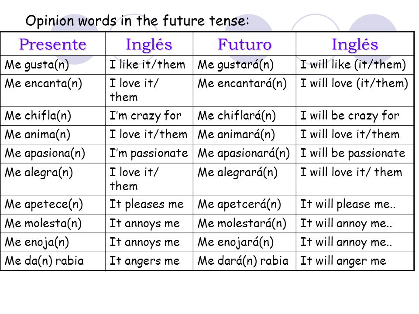The width and height of the screenshot is (419, 314).
Task: Select the 'Futuro' column header
Action: pyautogui.click(x=244, y=44)
